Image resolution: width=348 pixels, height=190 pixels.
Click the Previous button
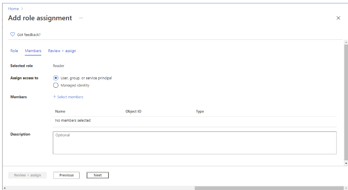(x=66, y=175)
